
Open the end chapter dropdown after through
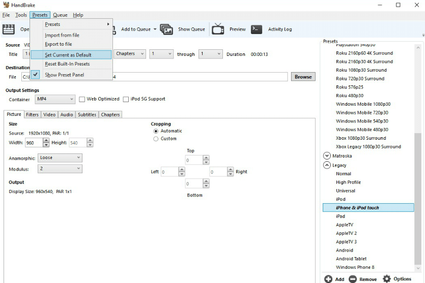pos(211,54)
